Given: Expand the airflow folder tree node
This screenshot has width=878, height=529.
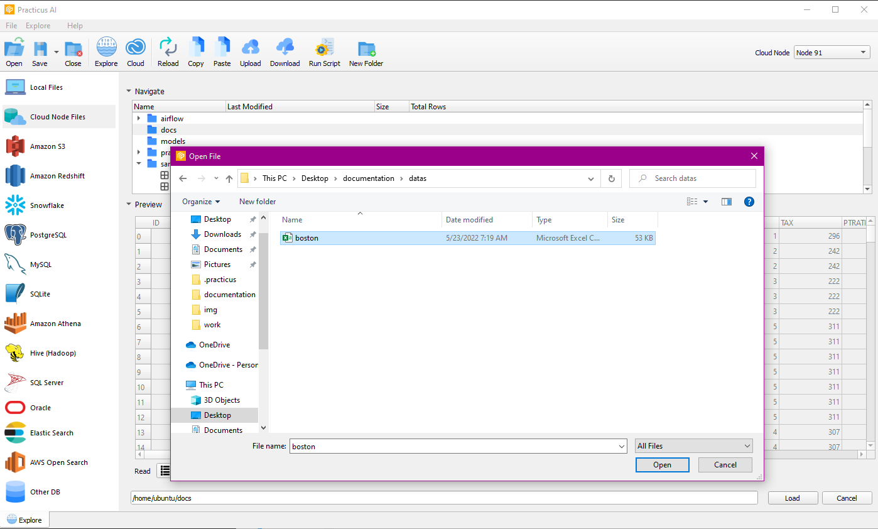Looking at the screenshot, I should (x=139, y=118).
